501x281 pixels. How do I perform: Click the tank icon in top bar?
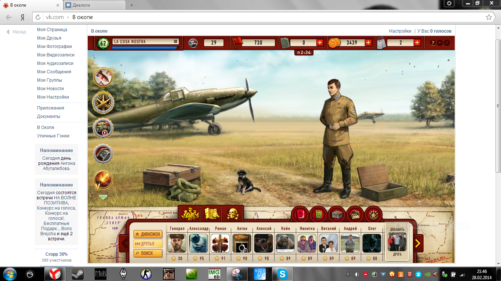pyautogui.click(x=193, y=43)
